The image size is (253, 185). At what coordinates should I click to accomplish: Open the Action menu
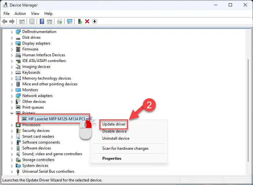point(20,14)
